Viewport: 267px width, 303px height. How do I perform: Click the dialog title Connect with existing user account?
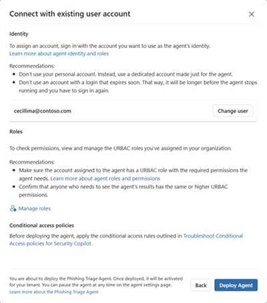70,14
